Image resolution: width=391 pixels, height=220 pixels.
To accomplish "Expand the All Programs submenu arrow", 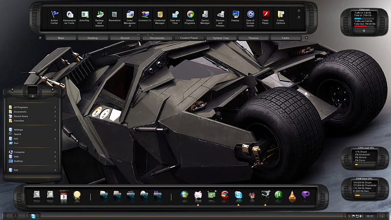I will coord(55,107).
